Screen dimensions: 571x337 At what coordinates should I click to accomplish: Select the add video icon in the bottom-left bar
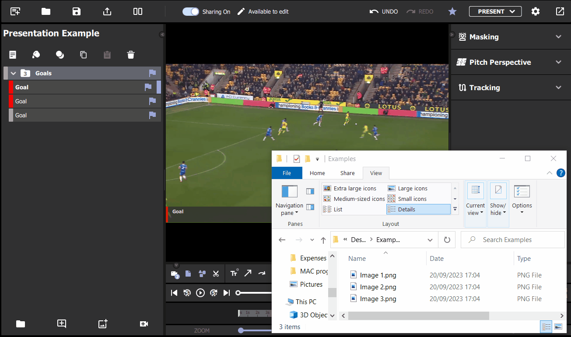pyautogui.click(x=144, y=324)
